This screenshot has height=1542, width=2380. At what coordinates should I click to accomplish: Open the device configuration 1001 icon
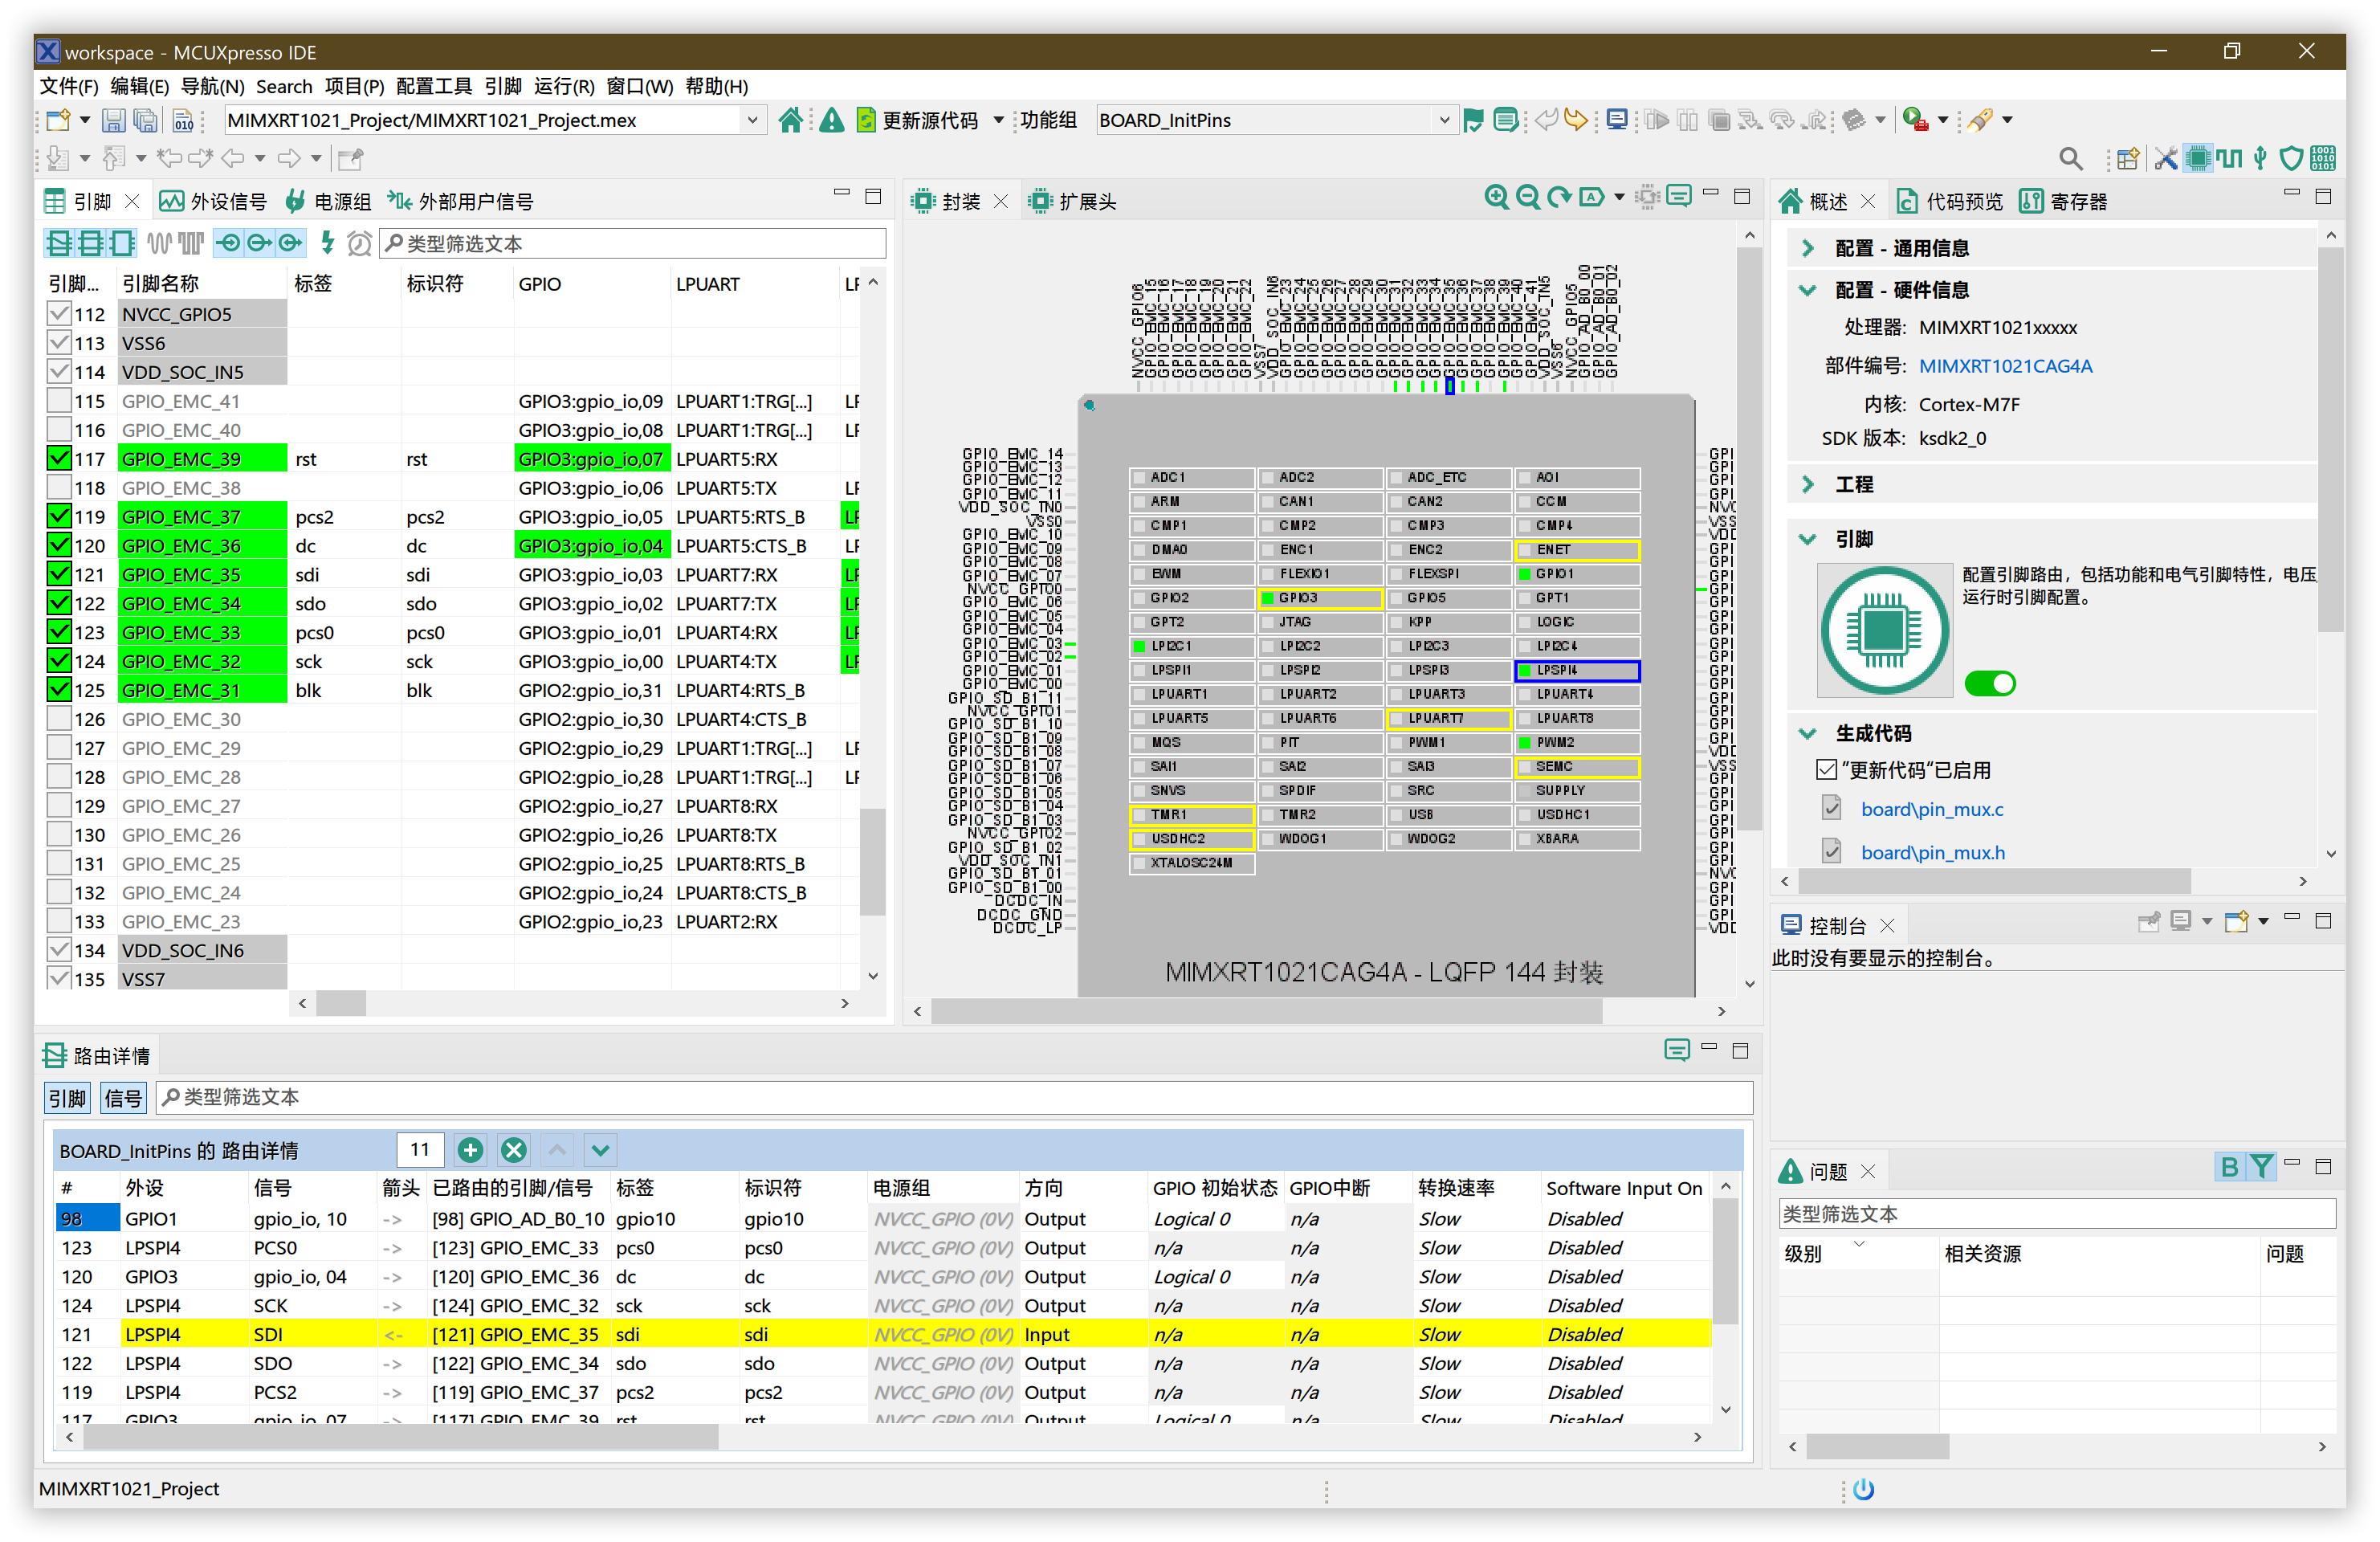[2323, 158]
